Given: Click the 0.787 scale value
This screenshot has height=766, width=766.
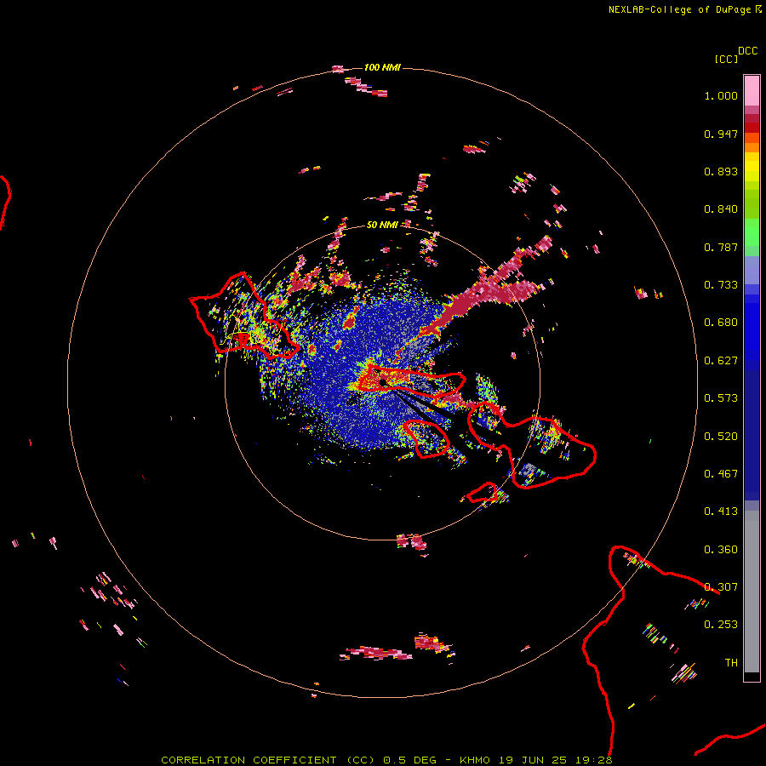Looking at the screenshot, I should (721, 247).
